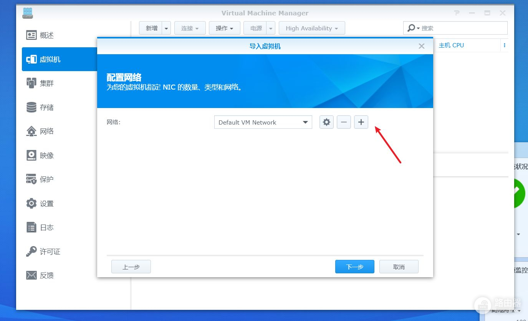This screenshot has width=528, height=321.
Task: Click Virtual Machine Manager help question mark
Action: point(457,13)
